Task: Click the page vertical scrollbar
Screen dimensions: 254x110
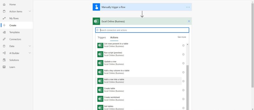Action: [253, 46]
